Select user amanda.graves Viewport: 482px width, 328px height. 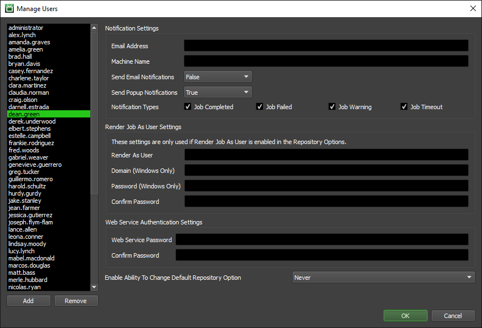point(49,42)
